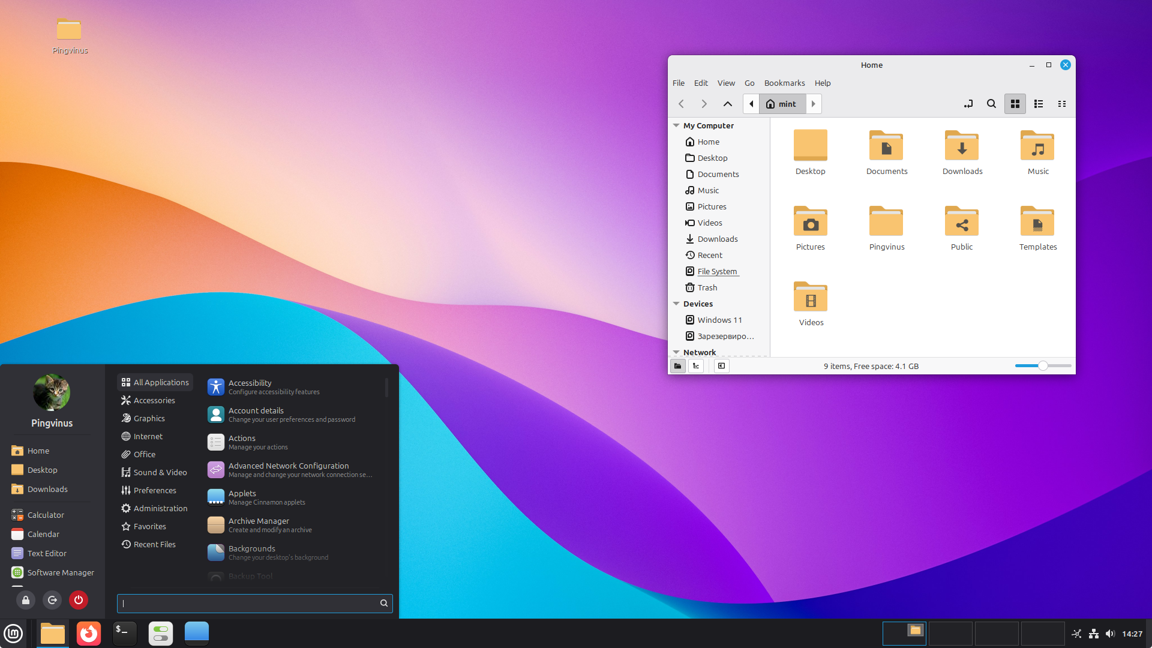The width and height of the screenshot is (1152, 648).
Task: Collapse the My Computer section
Action: [x=676, y=125]
